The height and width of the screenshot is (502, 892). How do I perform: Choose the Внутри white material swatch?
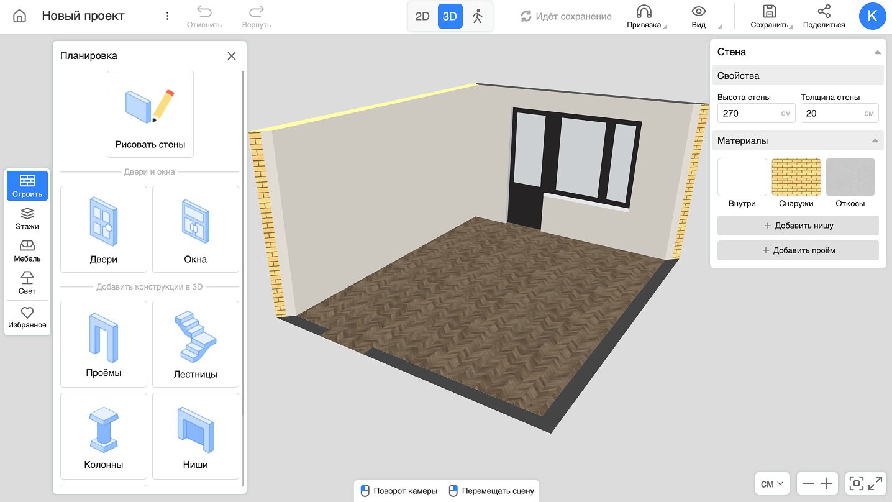point(742,177)
